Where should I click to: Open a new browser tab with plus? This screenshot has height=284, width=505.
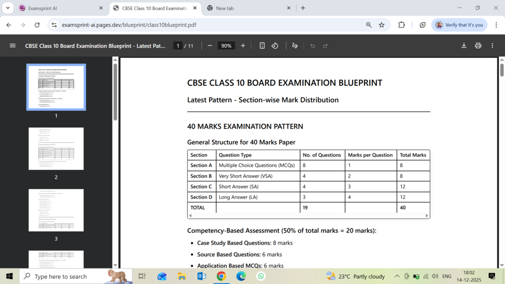302,8
